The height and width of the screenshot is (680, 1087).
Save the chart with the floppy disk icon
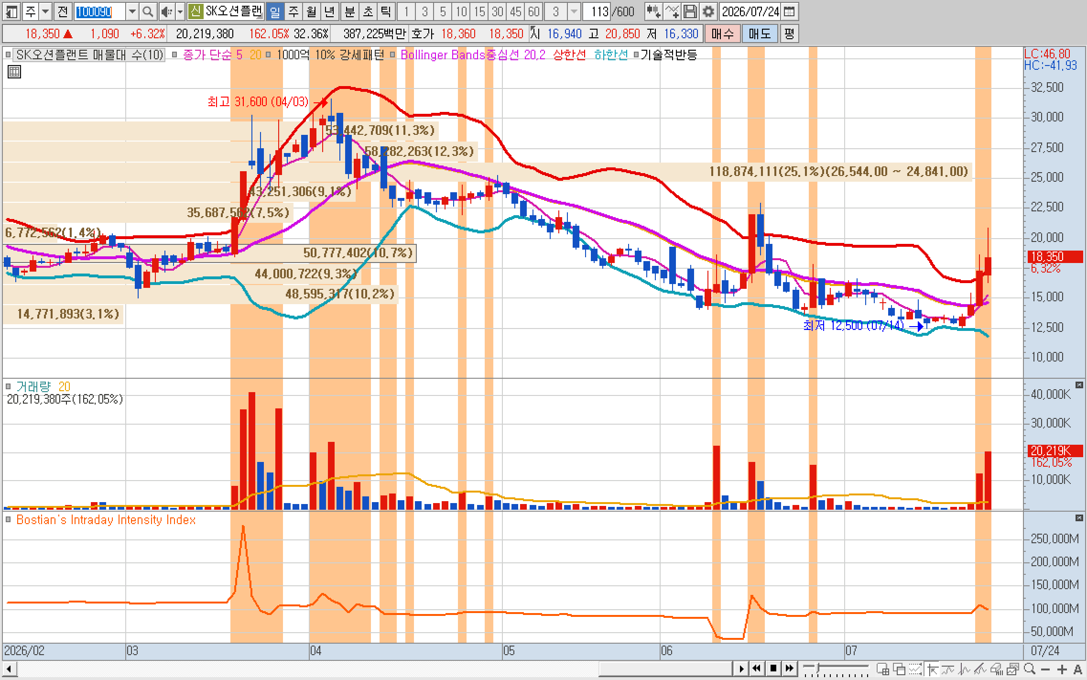click(690, 11)
